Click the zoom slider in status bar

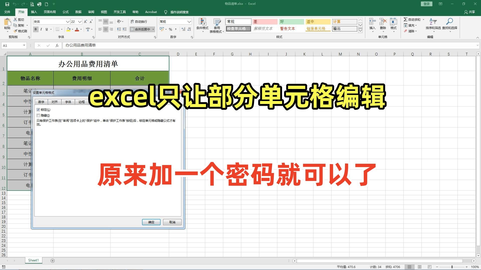(x=452, y=267)
